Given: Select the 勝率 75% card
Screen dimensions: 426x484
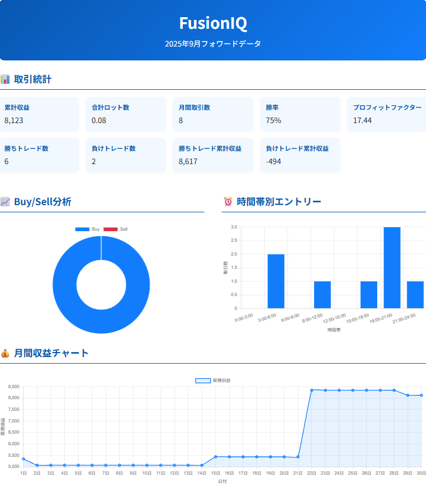Looking at the screenshot, I should (300, 114).
